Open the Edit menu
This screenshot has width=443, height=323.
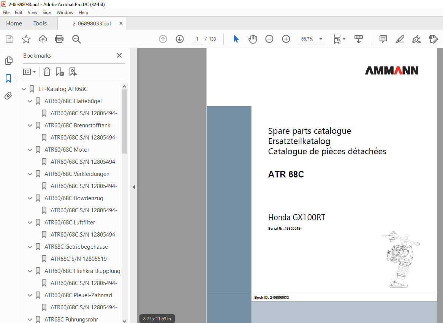(x=19, y=13)
